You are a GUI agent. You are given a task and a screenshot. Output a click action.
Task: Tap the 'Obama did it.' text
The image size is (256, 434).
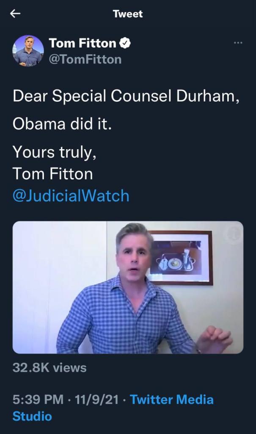point(62,124)
